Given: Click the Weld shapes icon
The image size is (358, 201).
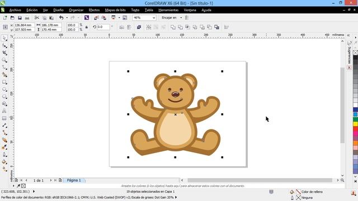Looking at the screenshot, I should click(173, 27).
